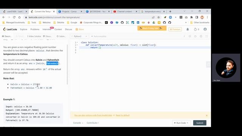Open the user profile avatar menu

205,29
